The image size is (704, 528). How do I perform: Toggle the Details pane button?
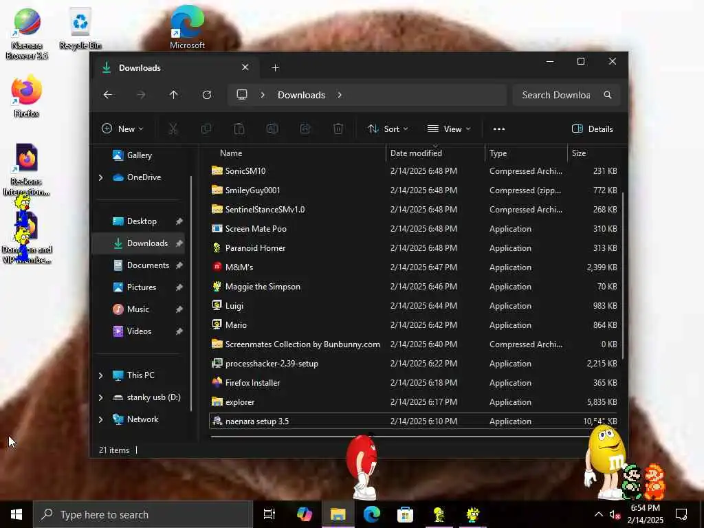click(x=592, y=129)
